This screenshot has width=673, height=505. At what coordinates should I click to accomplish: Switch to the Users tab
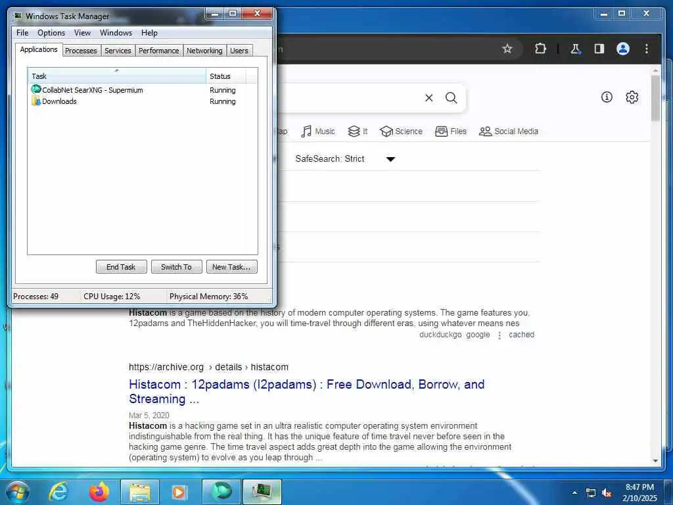[239, 51]
